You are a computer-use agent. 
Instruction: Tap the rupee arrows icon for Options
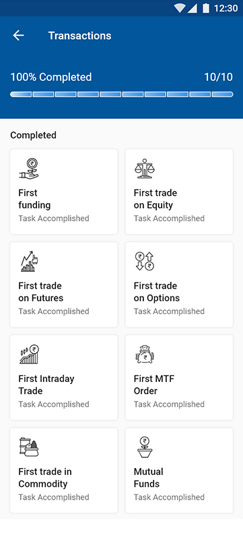point(145,262)
